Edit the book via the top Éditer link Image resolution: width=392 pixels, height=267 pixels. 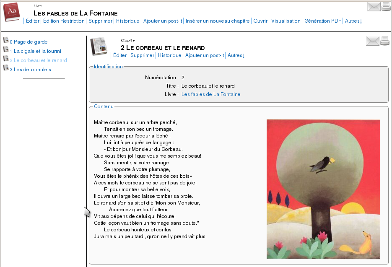pyautogui.click(x=33, y=21)
